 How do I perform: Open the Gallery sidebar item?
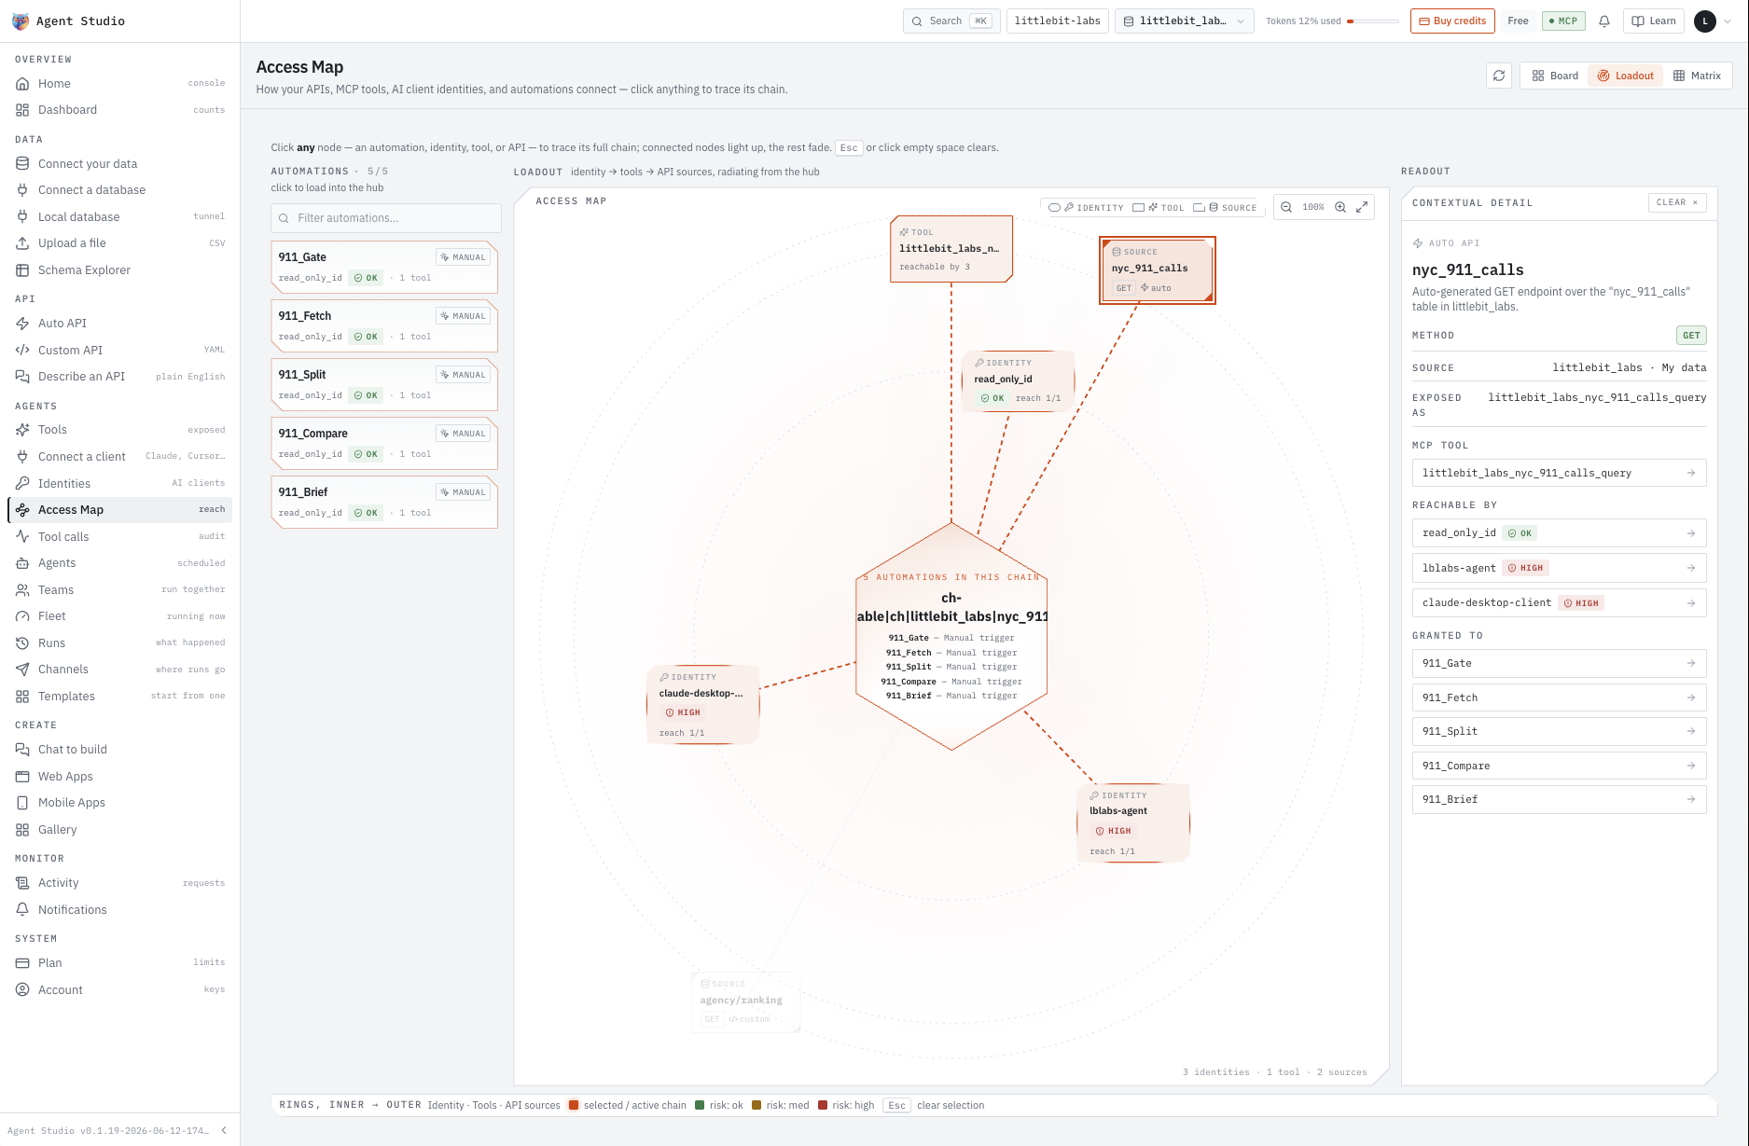point(119,829)
